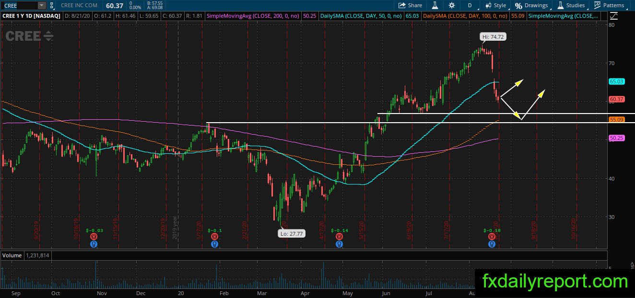This screenshot has width=635, height=298.
Task: Click the symbol link clipboard icon
Action: 52,5
